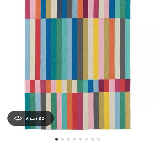Click the yellow stripe in tall middle section
The width and height of the screenshot is (155, 155).
coord(96,49)
